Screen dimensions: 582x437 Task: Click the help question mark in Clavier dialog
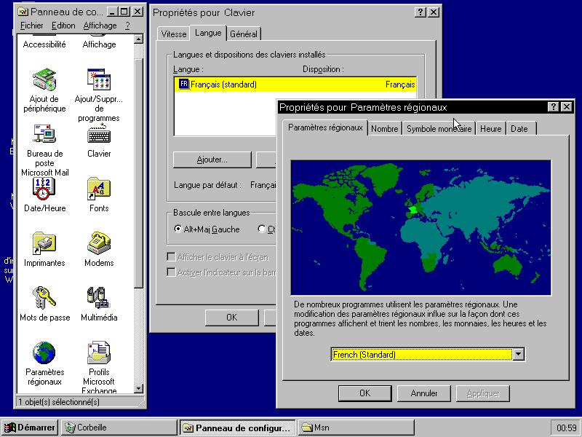tap(420, 12)
